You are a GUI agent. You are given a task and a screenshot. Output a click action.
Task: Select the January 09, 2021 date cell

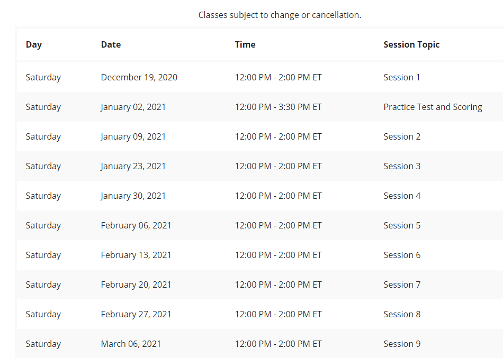point(133,136)
